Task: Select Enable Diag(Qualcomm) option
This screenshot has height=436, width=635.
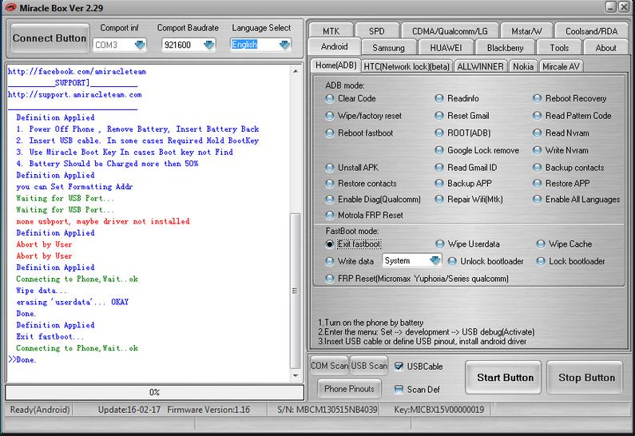Action: (x=373, y=199)
